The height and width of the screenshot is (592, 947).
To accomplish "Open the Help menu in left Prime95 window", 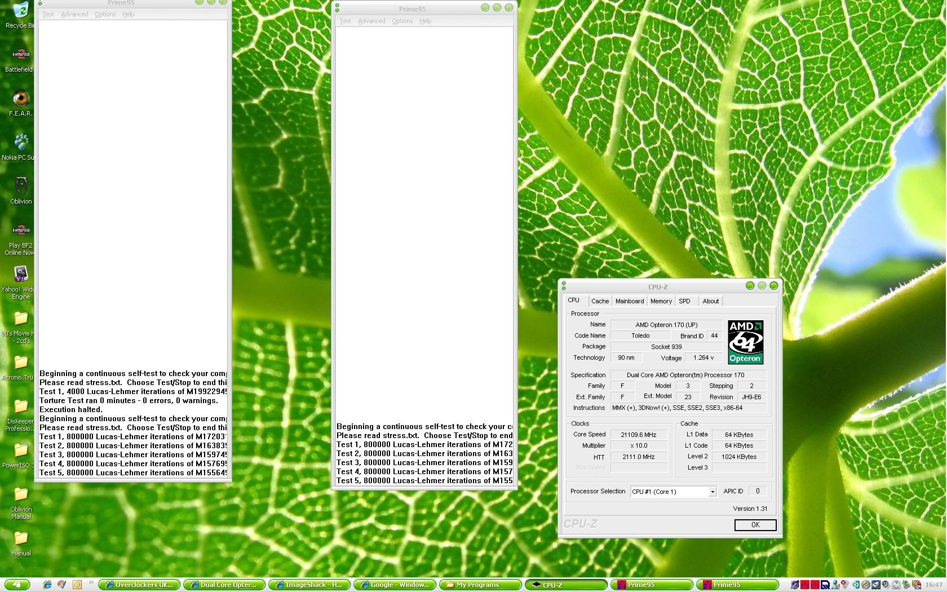I will 129,14.
